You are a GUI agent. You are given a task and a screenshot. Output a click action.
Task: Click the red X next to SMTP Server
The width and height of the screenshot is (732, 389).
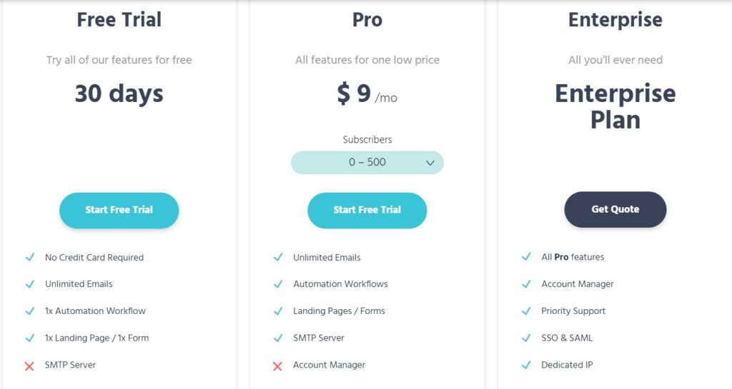point(29,365)
